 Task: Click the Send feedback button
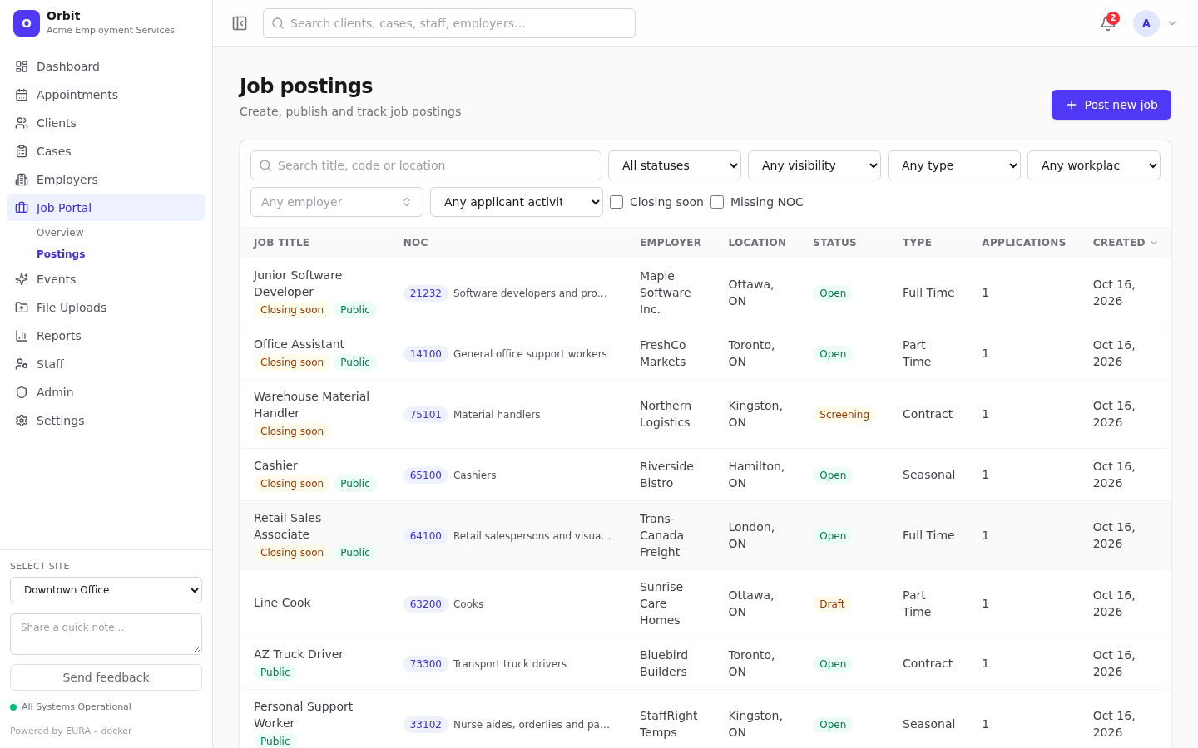[106, 677]
